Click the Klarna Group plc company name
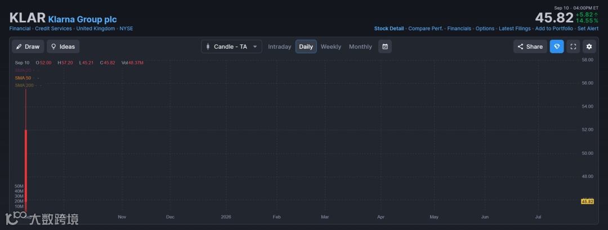 tap(82, 19)
